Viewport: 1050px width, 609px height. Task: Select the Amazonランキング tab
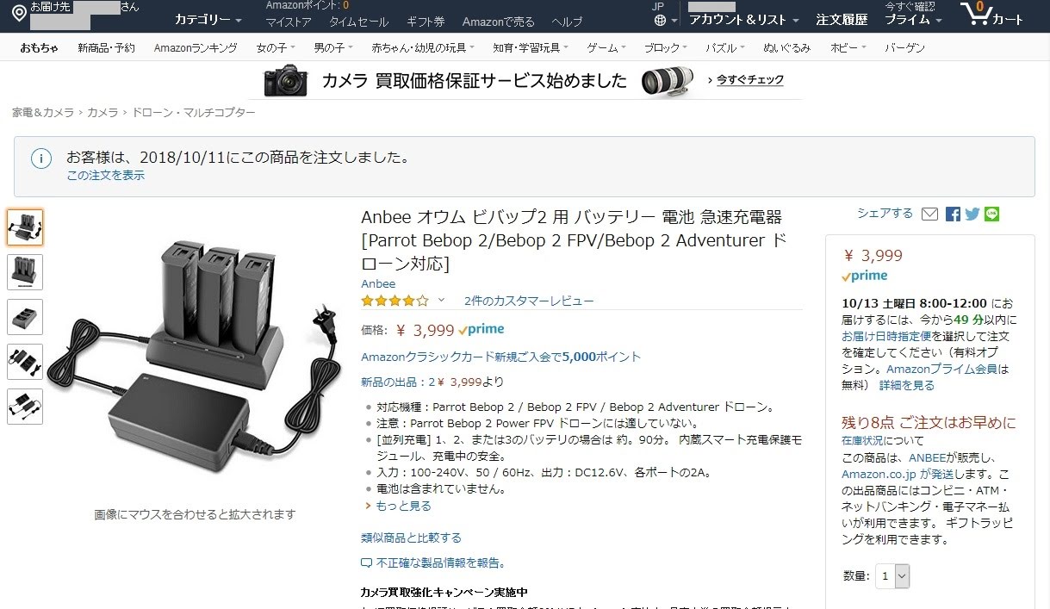(x=196, y=48)
